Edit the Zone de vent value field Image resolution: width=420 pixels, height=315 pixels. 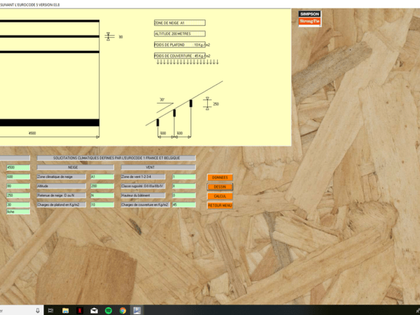[x=183, y=177]
